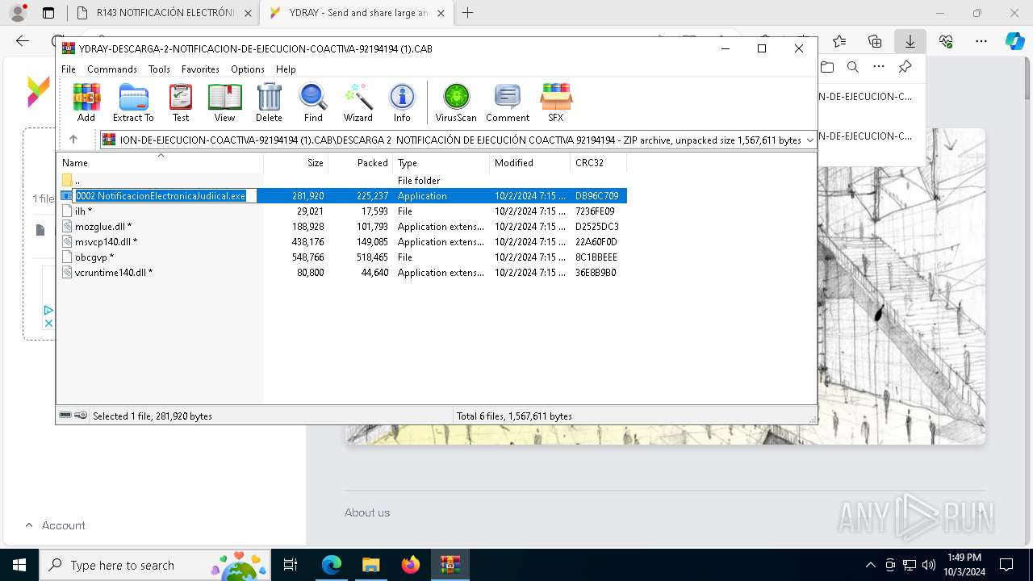Open the Favorites menu

(200, 69)
